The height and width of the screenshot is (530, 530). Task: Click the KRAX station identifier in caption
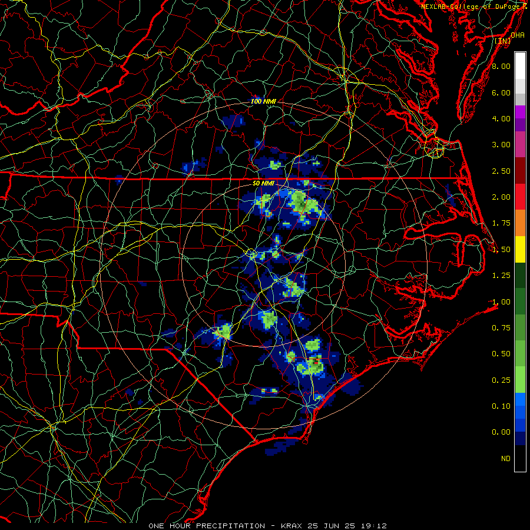(x=292, y=526)
